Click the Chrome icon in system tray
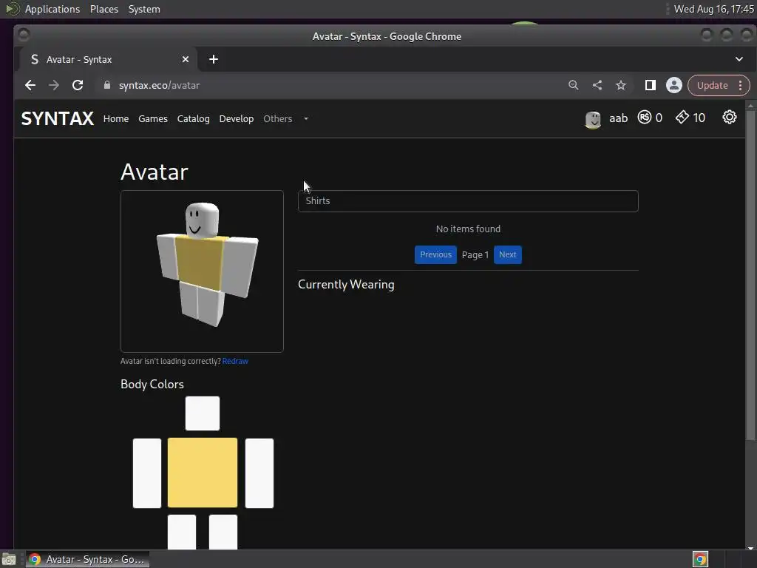Screen dimensions: 757x568 pyautogui.click(x=700, y=559)
